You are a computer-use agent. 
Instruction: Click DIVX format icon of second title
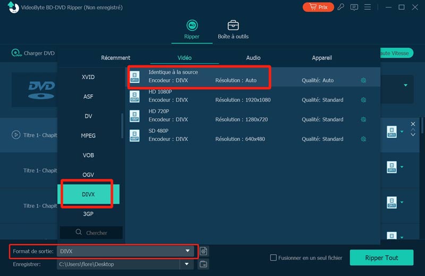click(392, 167)
